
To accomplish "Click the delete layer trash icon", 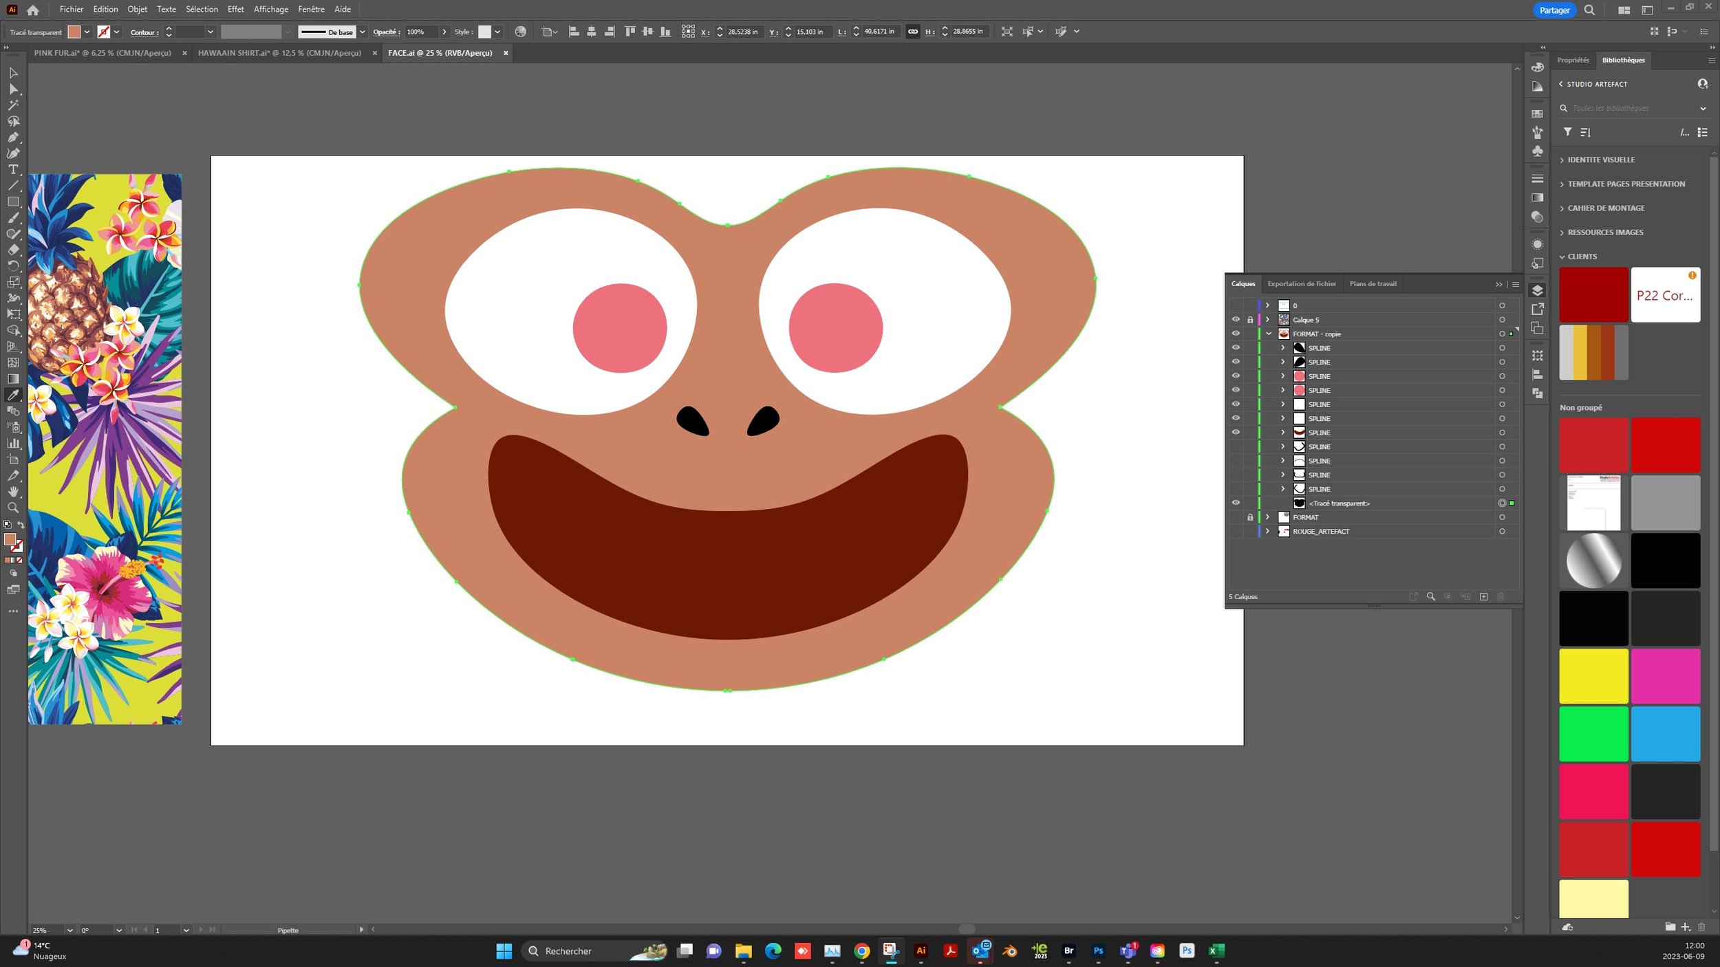I will pos(1501,596).
